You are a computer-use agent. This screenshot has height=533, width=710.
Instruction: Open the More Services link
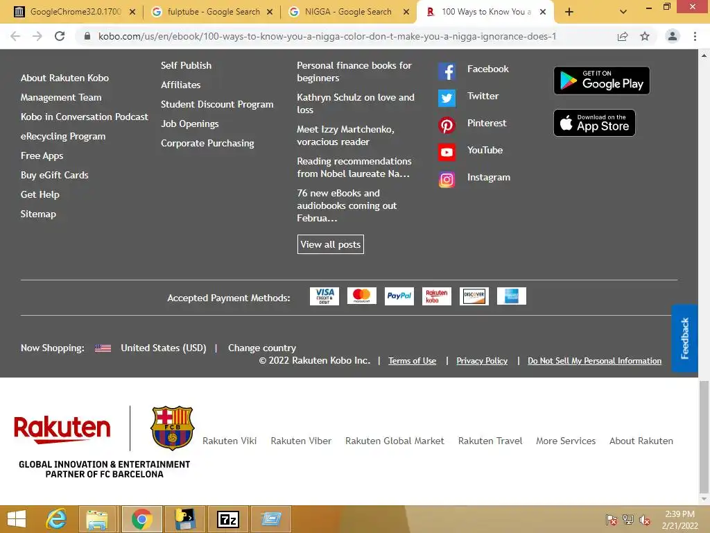[566, 441]
